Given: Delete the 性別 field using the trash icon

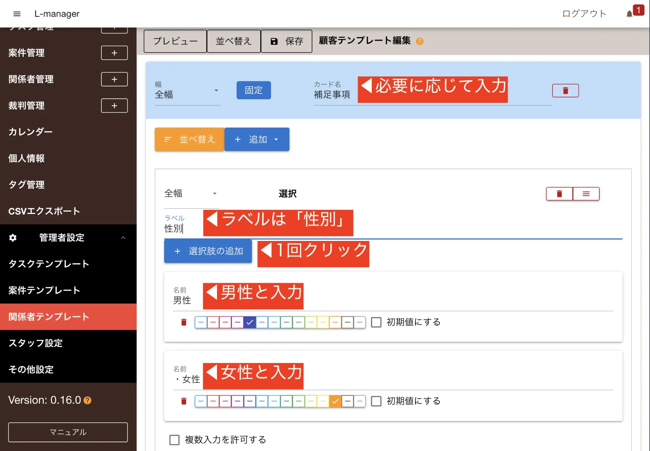Looking at the screenshot, I should [559, 194].
